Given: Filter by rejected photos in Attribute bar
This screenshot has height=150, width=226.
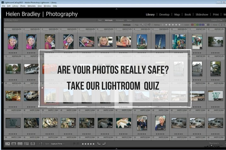Looking at the screenshot, I should [x=149, y=25].
